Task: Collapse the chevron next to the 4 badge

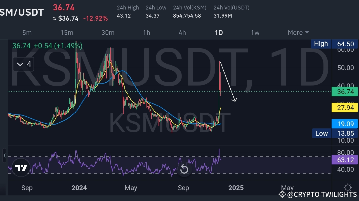Action: pyautogui.click(x=20, y=64)
